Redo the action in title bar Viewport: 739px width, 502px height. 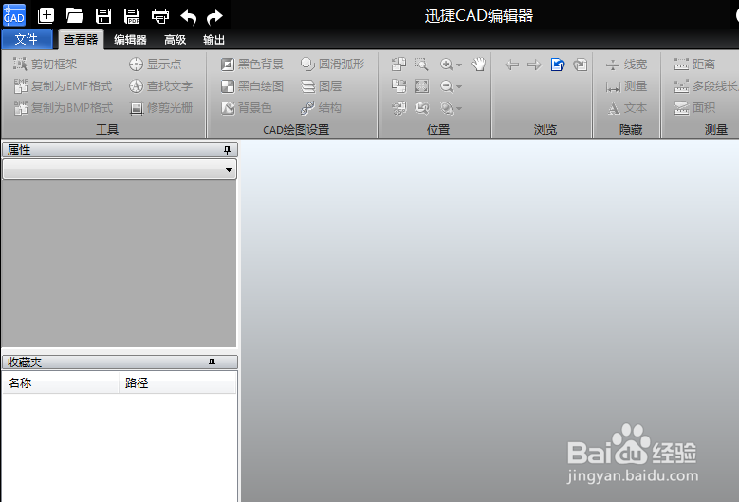(214, 17)
